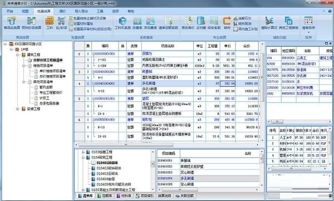
Task: Collapse row 010401004001 in the main table
Action: click(94, 84)
